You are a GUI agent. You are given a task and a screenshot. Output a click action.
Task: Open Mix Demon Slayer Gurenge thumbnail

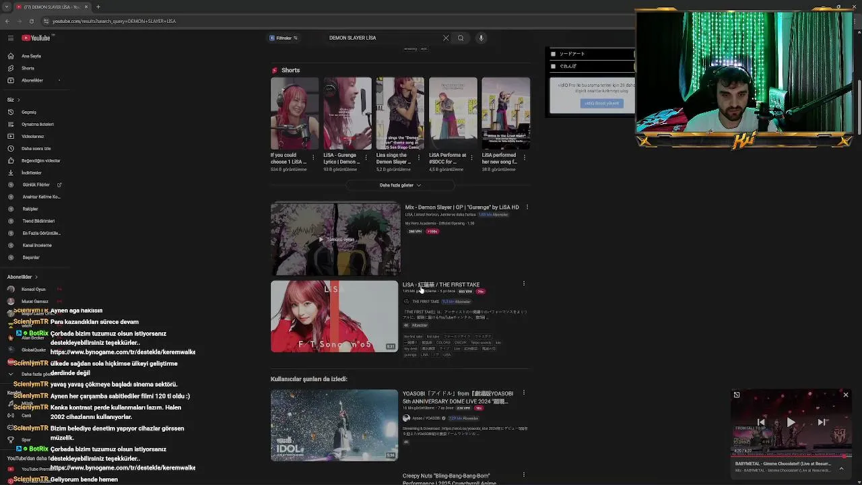click(335, 239)
